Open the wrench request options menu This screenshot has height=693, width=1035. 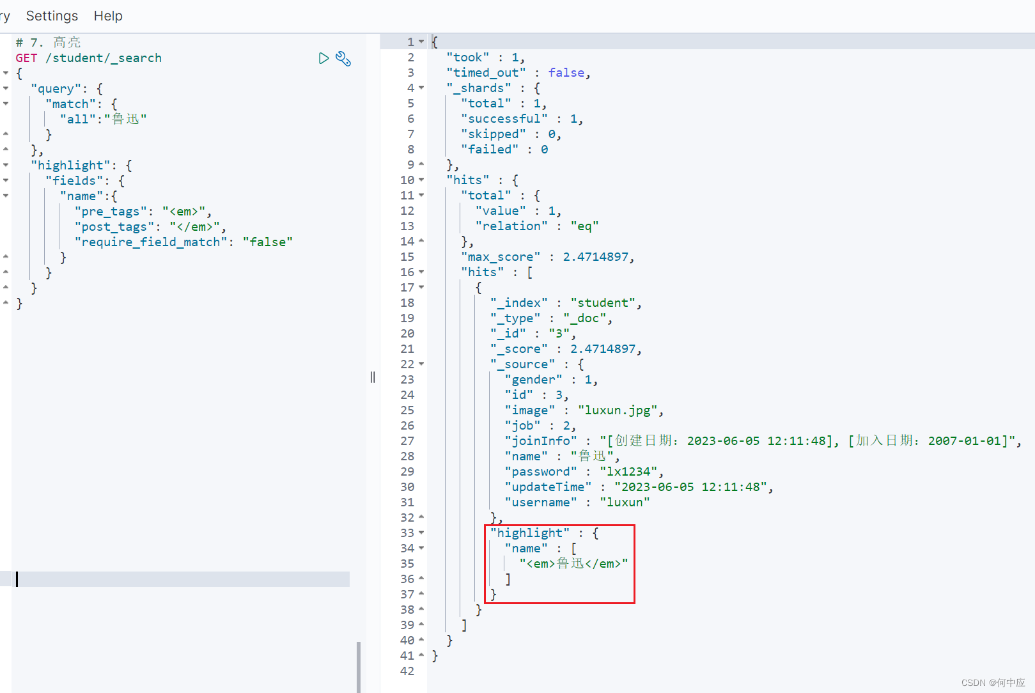click(x=343, y=59)
